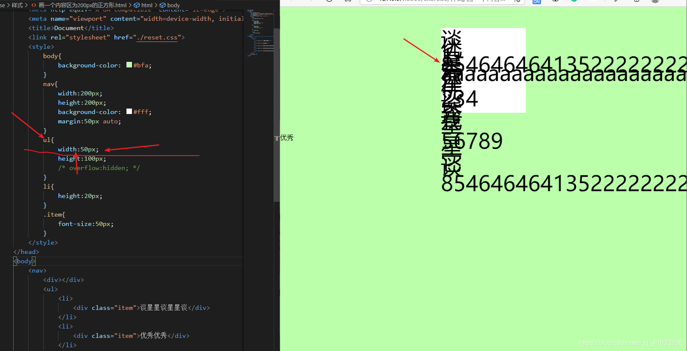Open the HTML file name breadcrumb
Image resolution: width=687 pixels, height=351 pixels.
pos(83,5)
